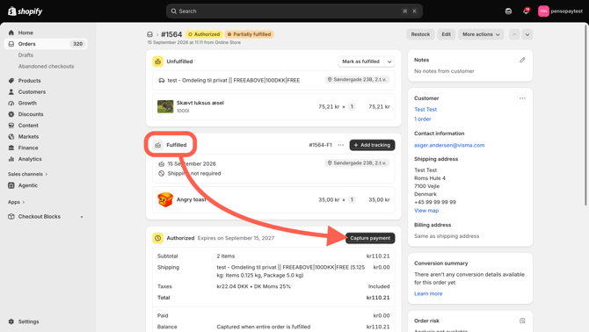Expand Sales channels section

(28, 174)
